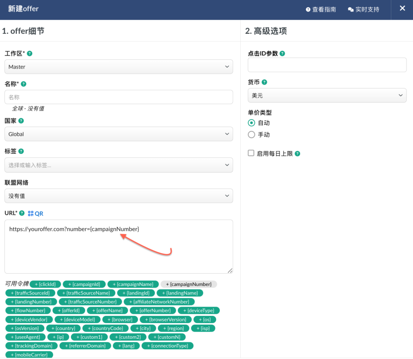Click the help icon beside 工作区 label

click(x=30, y=54)
